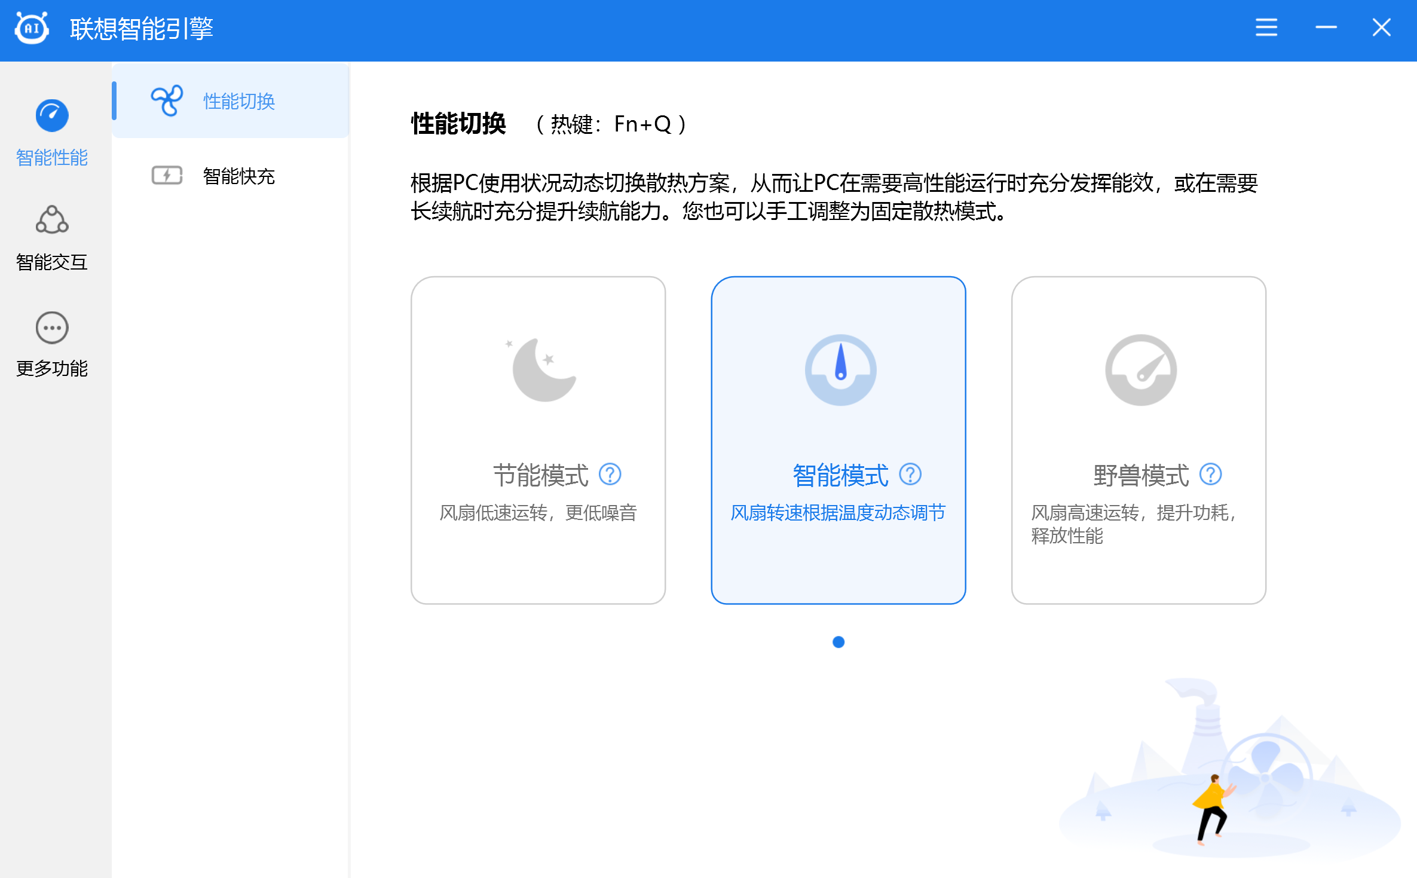1417x878 pixels.
Task: Click the 智能性能 sidebar label
Action: (52, 158)
